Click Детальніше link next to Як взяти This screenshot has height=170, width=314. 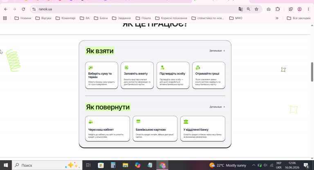click(x=217, y=51)
